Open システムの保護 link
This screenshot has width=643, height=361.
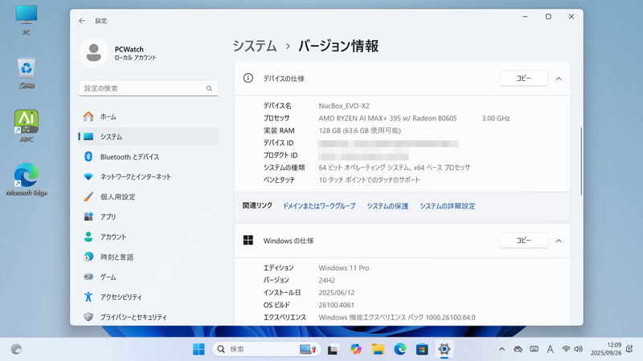[x=387, y=206]
